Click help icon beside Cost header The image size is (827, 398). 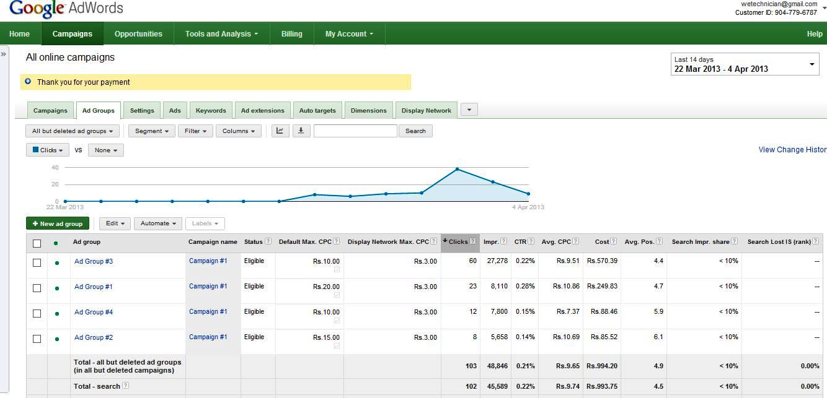pyautogui.click(x=614, y=241)
